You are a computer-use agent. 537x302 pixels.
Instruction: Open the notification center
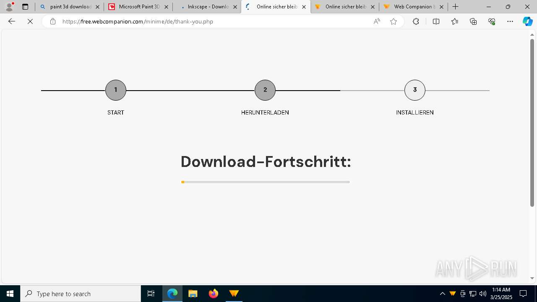coord(523,294)
